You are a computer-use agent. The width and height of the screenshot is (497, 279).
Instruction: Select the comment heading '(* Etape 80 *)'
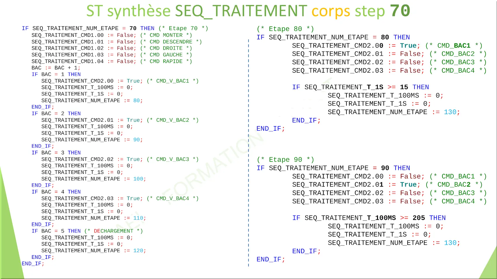[285, 29]
